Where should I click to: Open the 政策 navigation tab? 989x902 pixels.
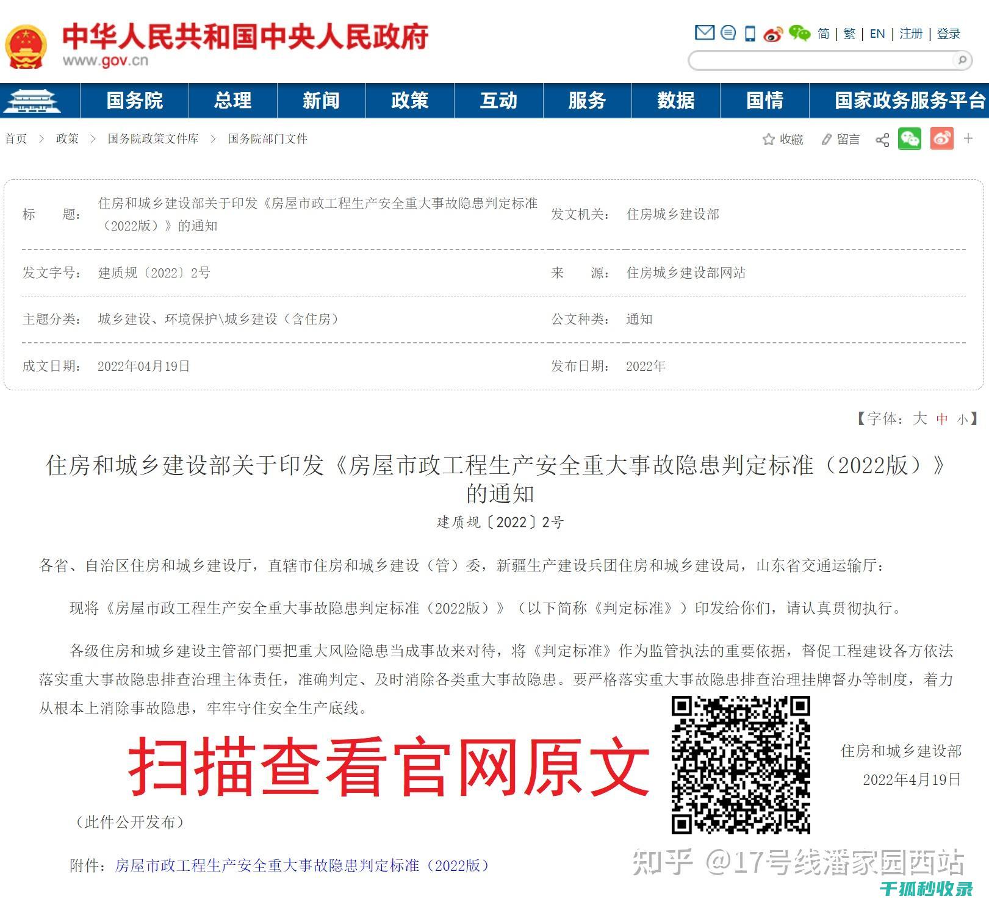pyautogui.click(x=410, y=101)
